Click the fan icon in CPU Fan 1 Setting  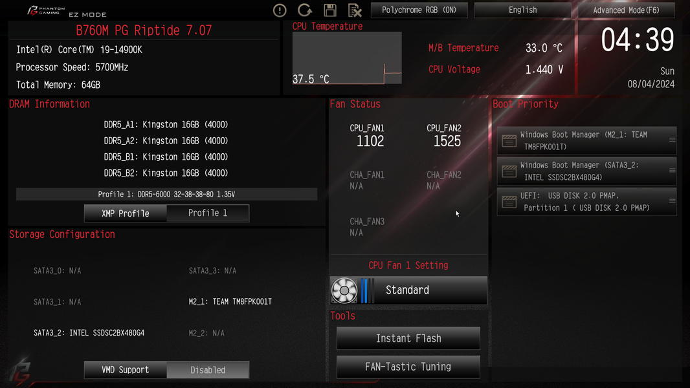[344, 290]
